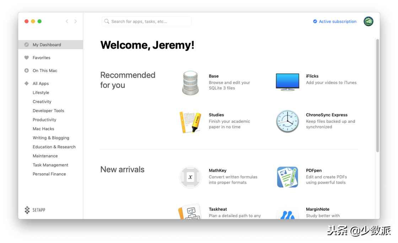This screenshot has width=398, height=243.
Task: Click 'Browse and edit your SQLite 3 files' text
Action: tap(230, 85)
